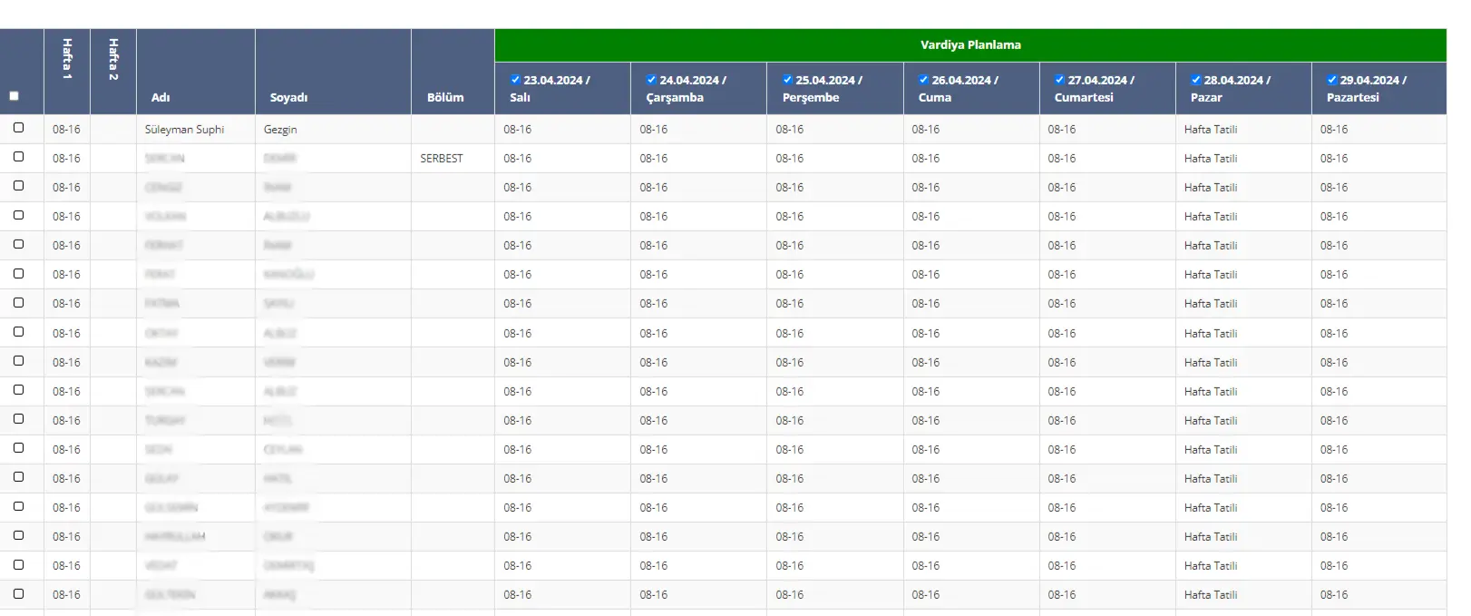Viewport: 1471px width, 616px height.
Task: Uncheck the 26.04.2024 Cuma date checkbox
Action: click(x=923, y=80)
